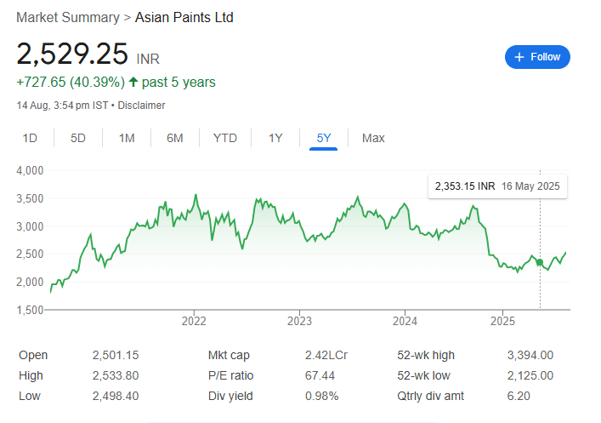This screenshot has width=601, height=423.
Task: Click the 1,500 y-axis label
Action: pos(30,310)
